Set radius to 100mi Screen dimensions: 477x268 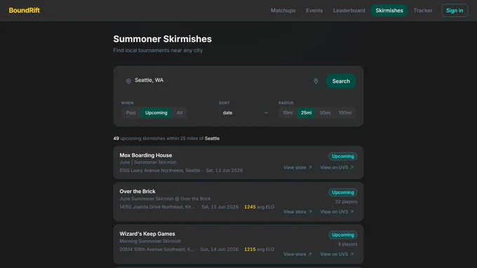pyautogui.click(x=345, y=113)
